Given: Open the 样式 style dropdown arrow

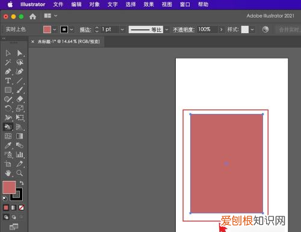Looking at the screenshot, I should [x=252, y=30].
